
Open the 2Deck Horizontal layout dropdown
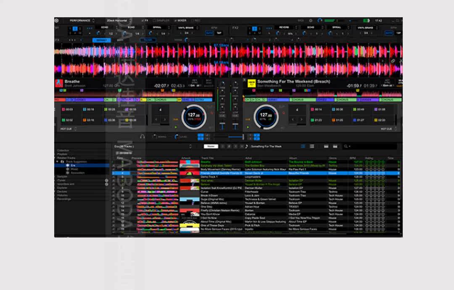coord(119,21)
